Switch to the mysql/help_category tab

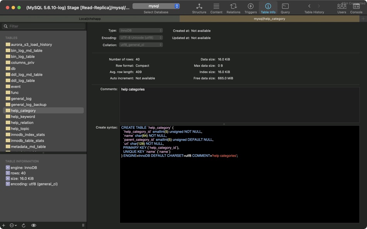[269, 19]
